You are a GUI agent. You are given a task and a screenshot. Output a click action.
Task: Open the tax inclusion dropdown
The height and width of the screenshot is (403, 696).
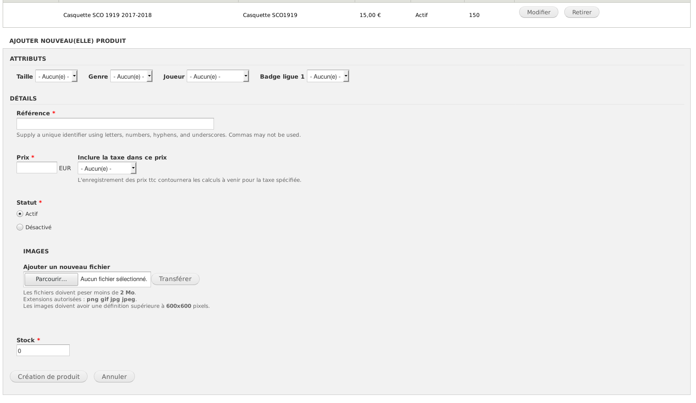[107, 168]
